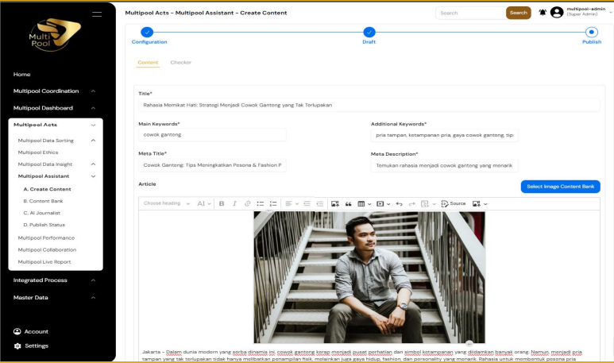Viewport: 614px width, 363px height.
Task: Switch to the Content tab
Action: pyautogui.click(x=148, y=62)
